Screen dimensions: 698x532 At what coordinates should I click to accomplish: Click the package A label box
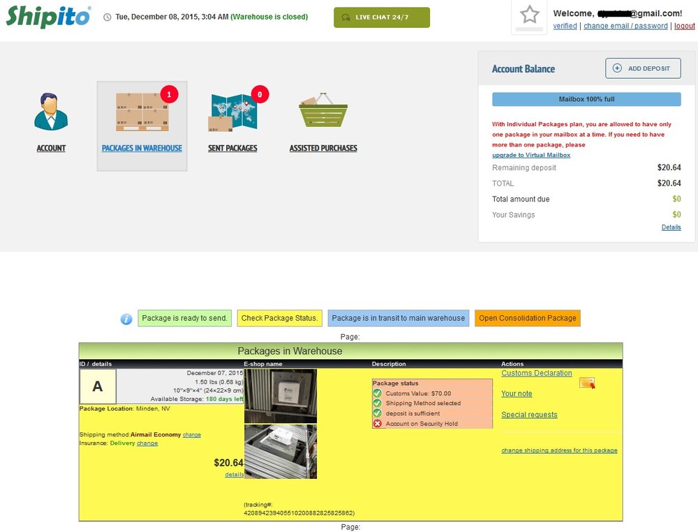pyautogui.click(x=98, y=386)
